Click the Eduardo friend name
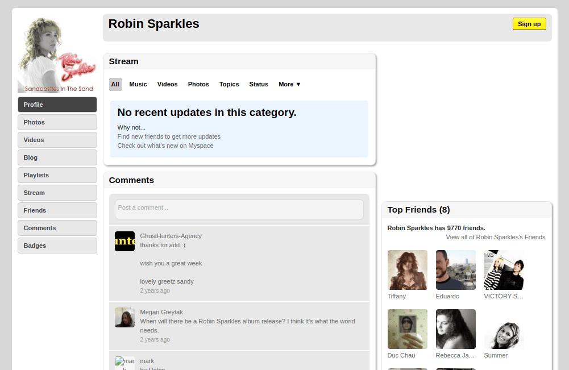Screen dimensions: 569x370 coord(447,296)
